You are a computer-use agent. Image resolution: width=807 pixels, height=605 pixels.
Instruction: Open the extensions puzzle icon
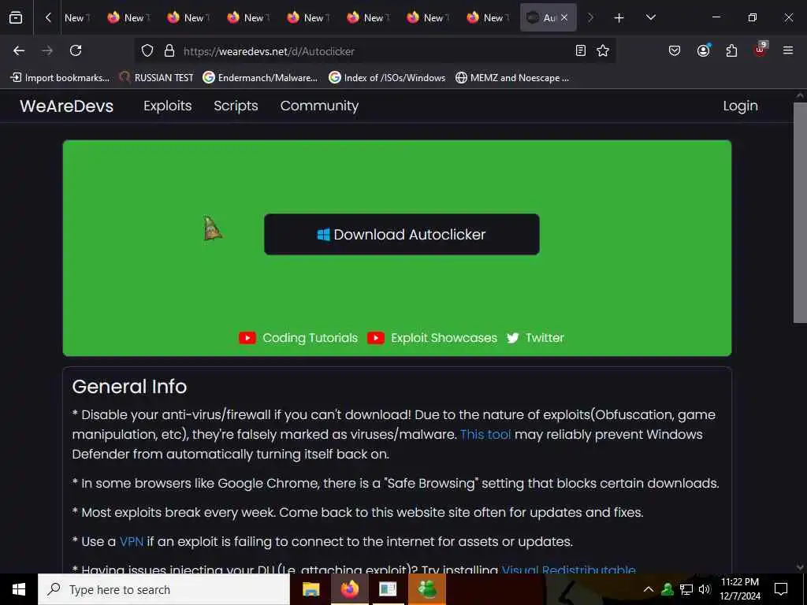731,50
